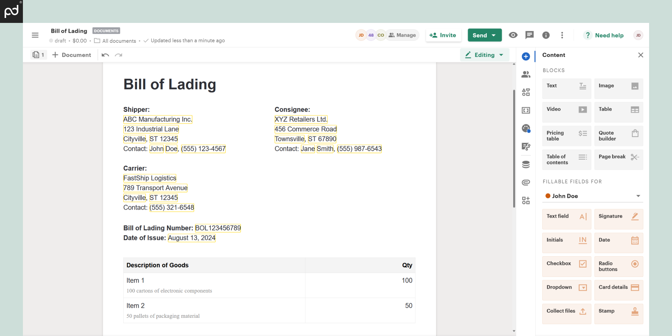The width and height of the screenshot is (672, 336).
Task: Open the page count indicator
Action: (x=39, y=55)
